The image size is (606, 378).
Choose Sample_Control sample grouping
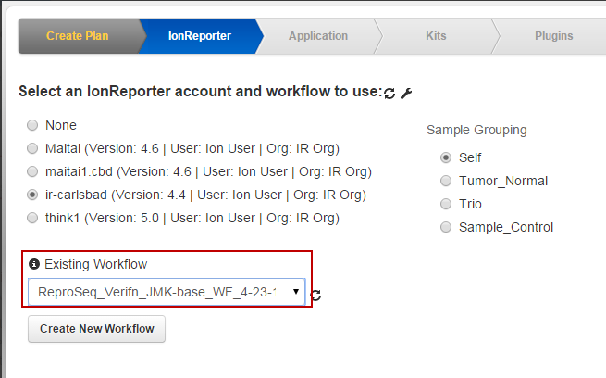[x=447, y=227]
